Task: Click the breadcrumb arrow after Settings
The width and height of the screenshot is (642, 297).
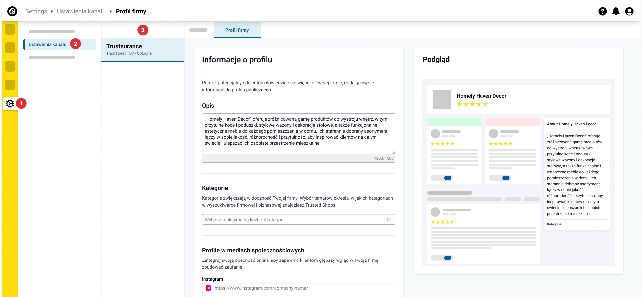Action: pos(52,11)
